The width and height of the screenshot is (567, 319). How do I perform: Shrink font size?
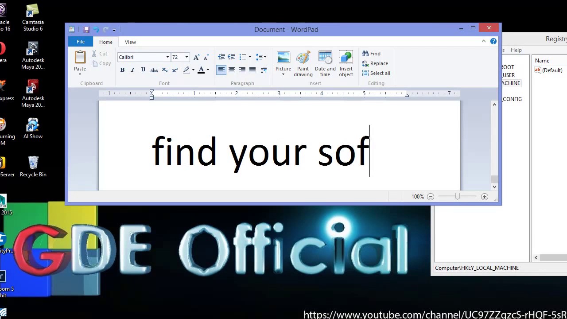coord(206,57)
